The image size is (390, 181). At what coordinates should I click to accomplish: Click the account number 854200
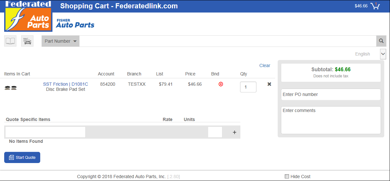click(107, 84)
